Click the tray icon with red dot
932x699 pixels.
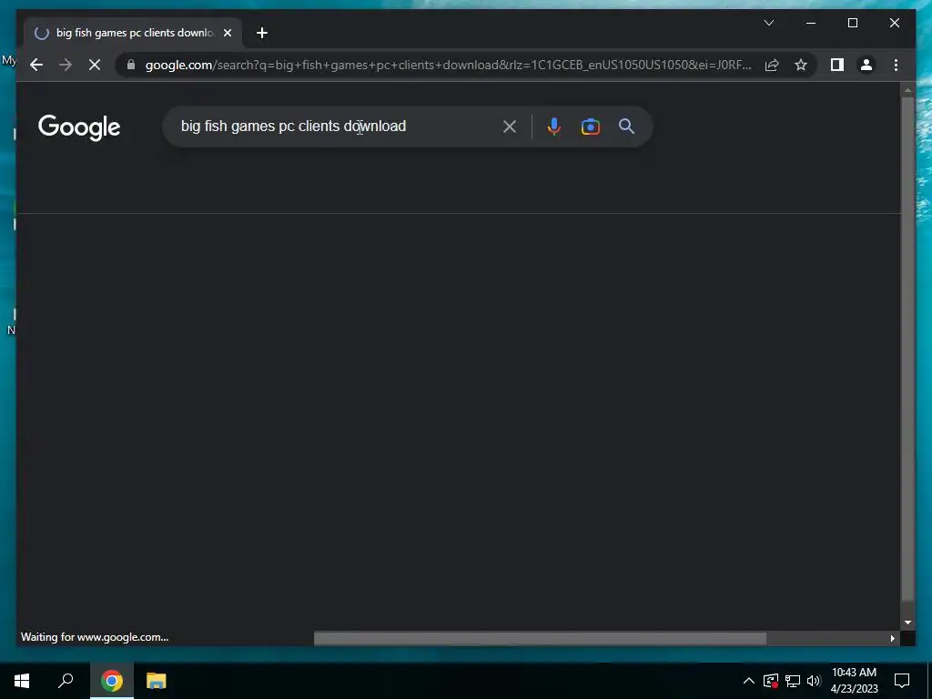(770, 681)
